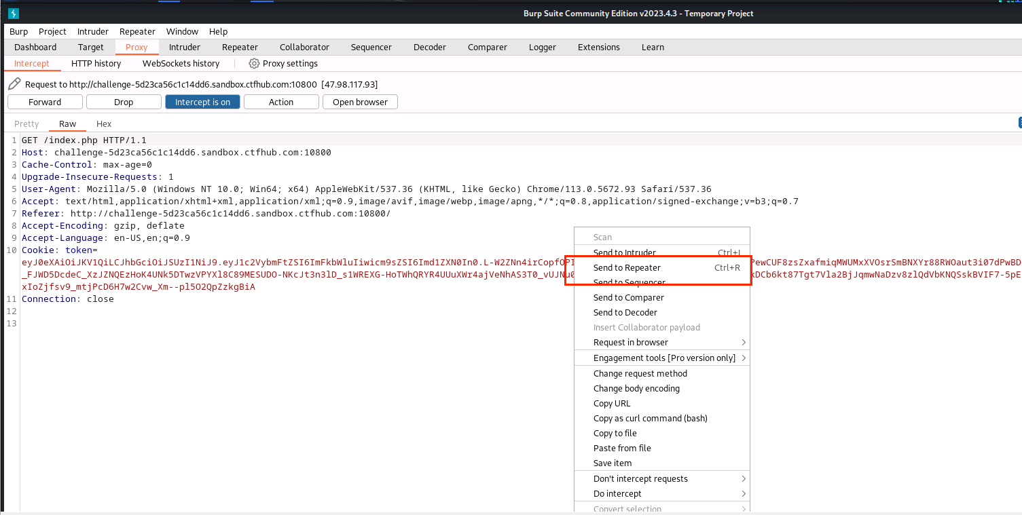Choose Copy URL in context menu
The width and height of the screenshot is (1022, 515).
pos(662,403)
